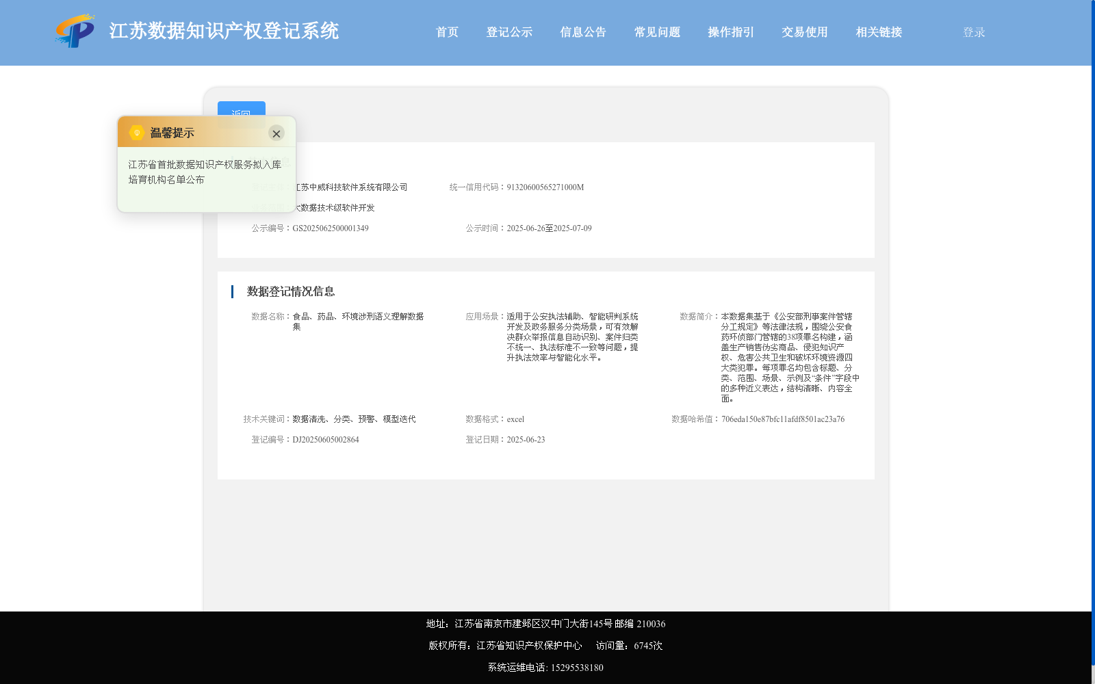This screenshot has width=1095, height=684.
Task: Close the 温馨提示 popup
Action: pos(276,133)
